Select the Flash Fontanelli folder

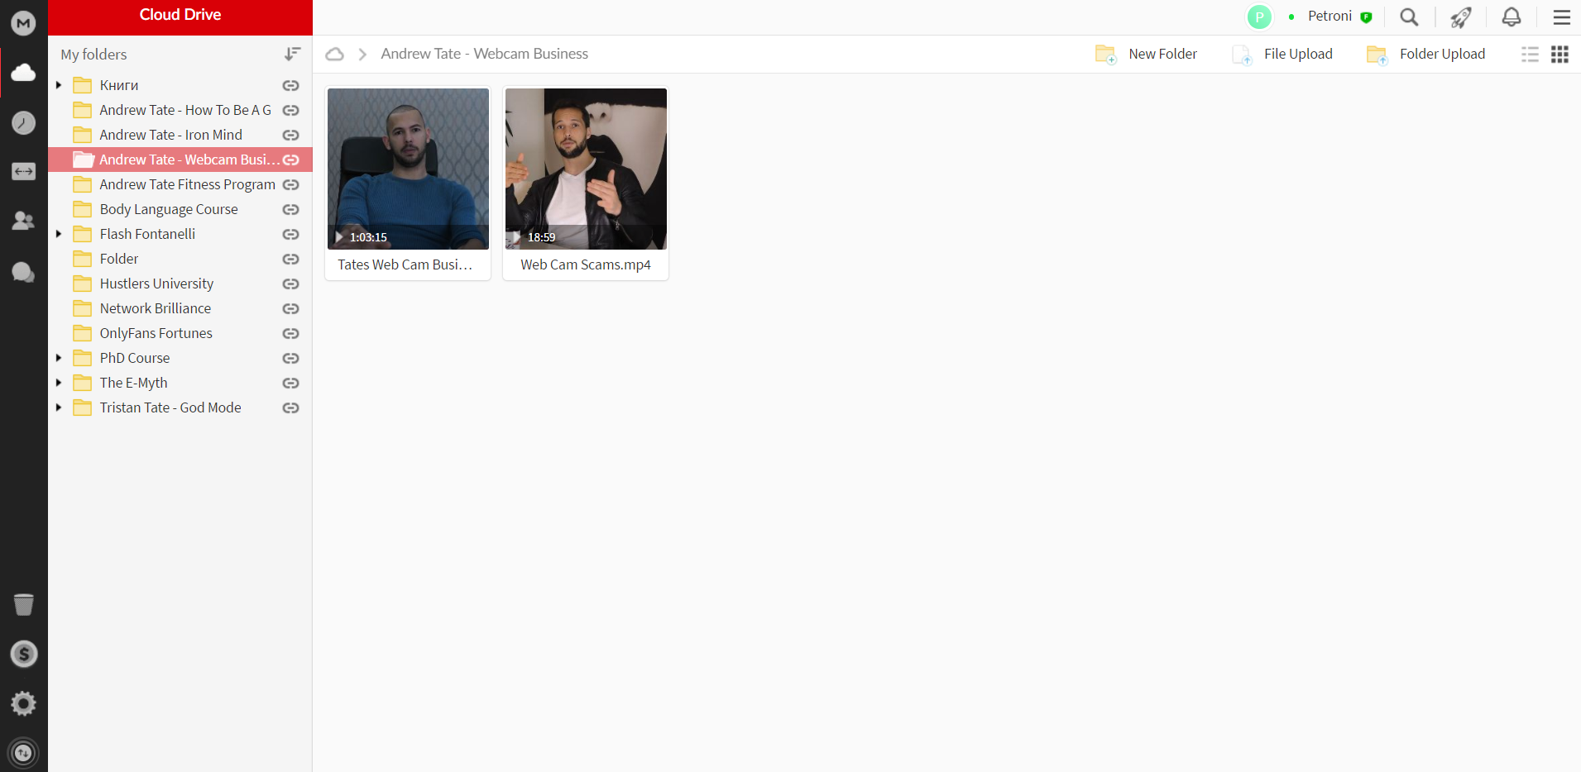(x=180, y=234)
